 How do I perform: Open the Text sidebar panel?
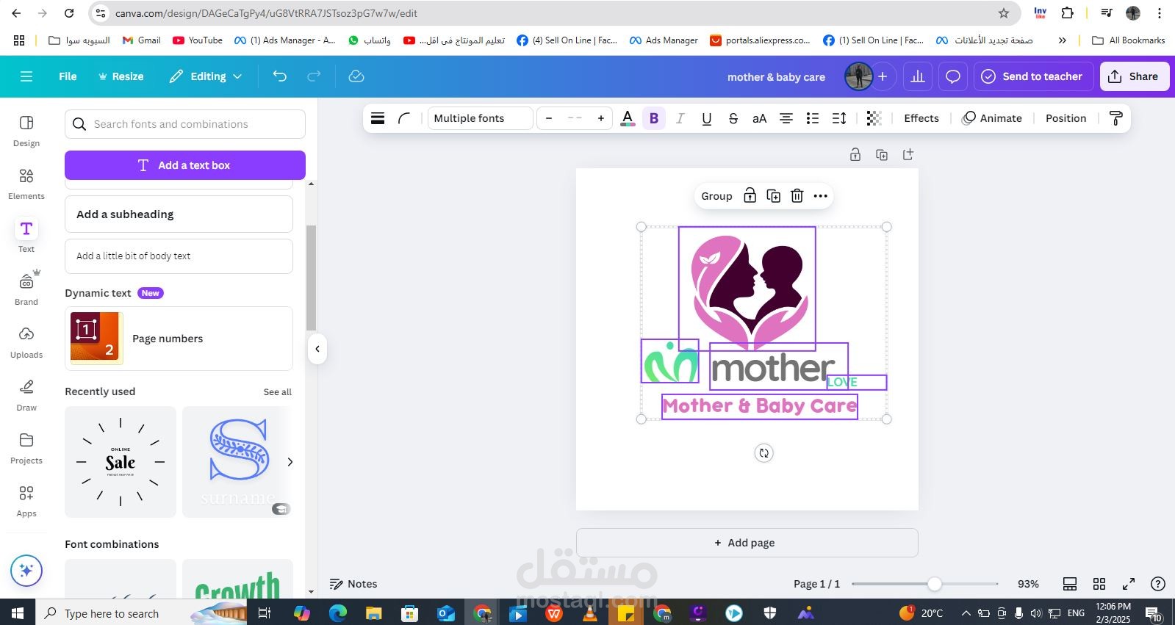point(26,236)
